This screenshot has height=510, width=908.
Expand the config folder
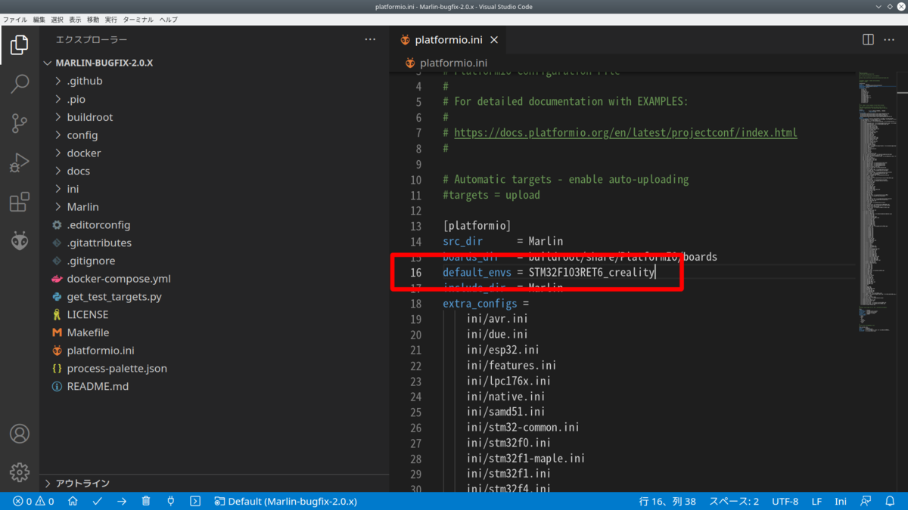pos(214,135)
